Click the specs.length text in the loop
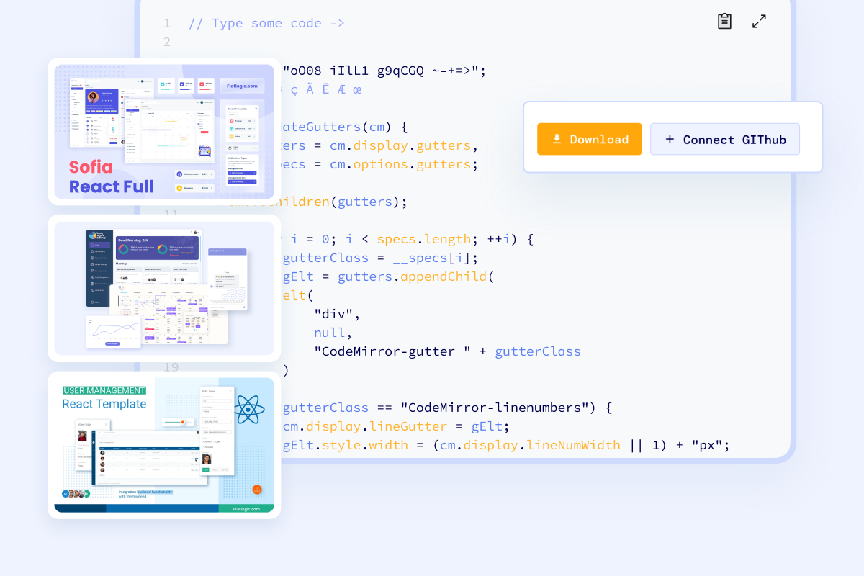Screen dimensions: 864x576 pyautogui.click(x=424, y=239)
